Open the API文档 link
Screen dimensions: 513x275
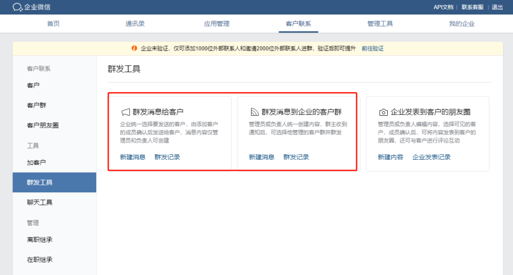tap(443, 7)
